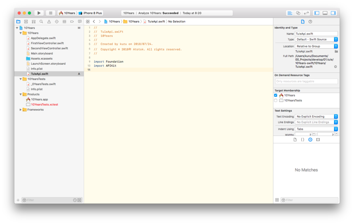Viewport: 354px width, 224px height.
Task: Run the project with the Play button
Action: pyautogui.click(x=39, y=13)
